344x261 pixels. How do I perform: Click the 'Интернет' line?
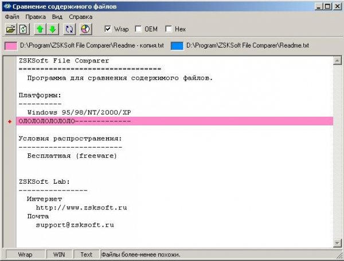pos(45,199)
